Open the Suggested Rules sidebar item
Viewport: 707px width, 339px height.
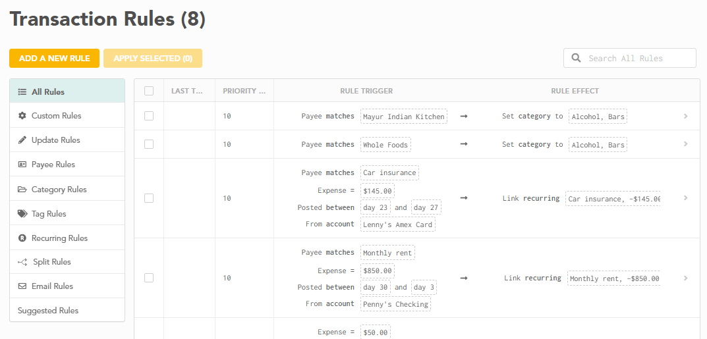[48, 311]
